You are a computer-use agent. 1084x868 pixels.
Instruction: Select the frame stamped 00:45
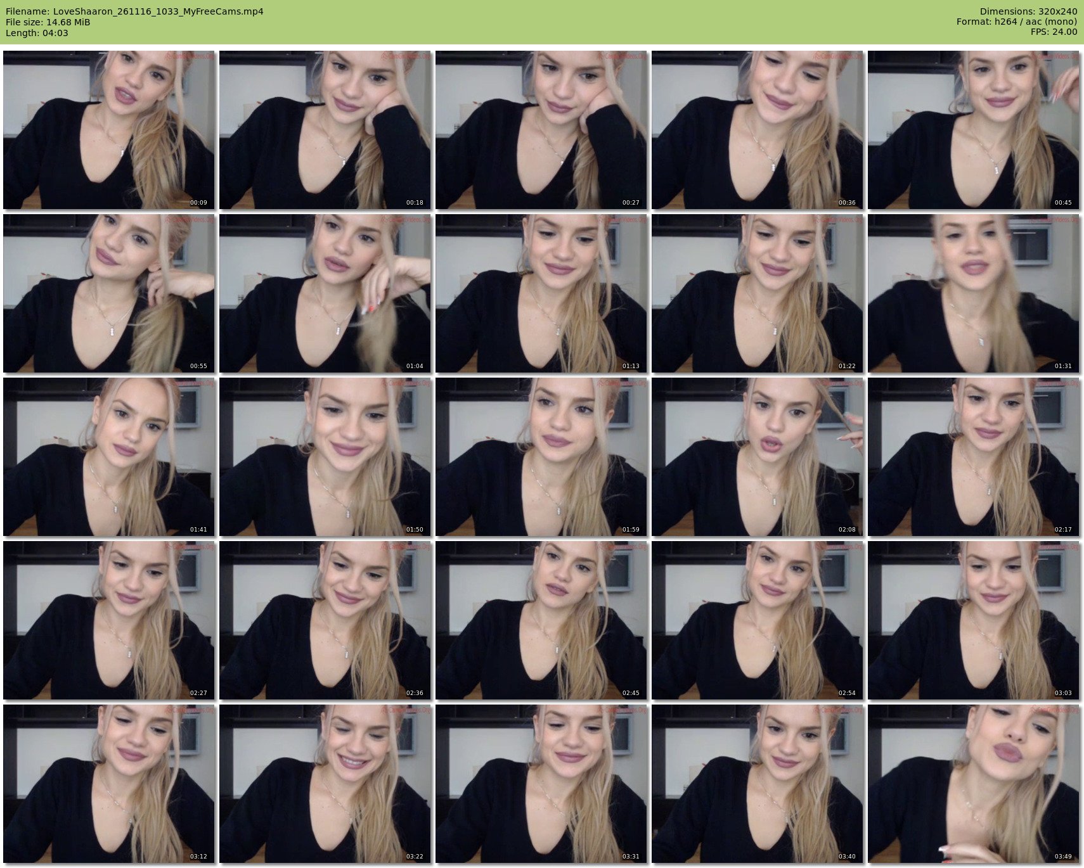[x=974, y=130]
